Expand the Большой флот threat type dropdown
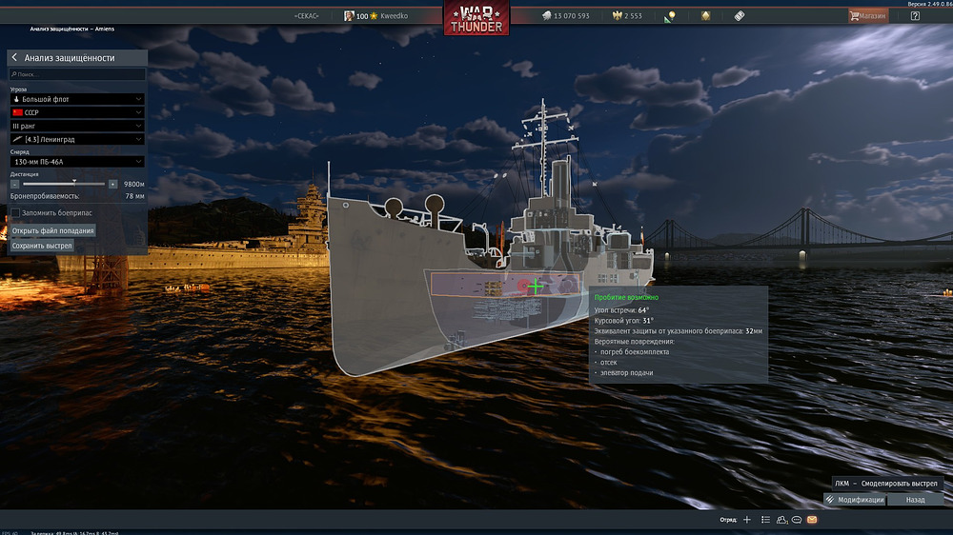This screenshot has height=535, width=953. [x=77, y=99]
